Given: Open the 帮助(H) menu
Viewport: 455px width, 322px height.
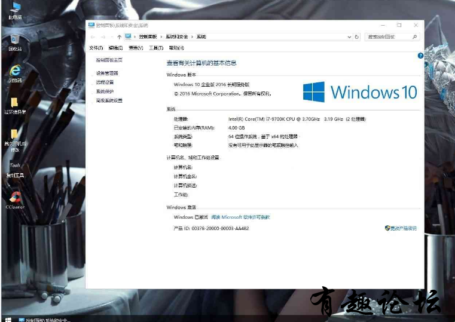Looking at the screenshot, I should click(176, 48).
